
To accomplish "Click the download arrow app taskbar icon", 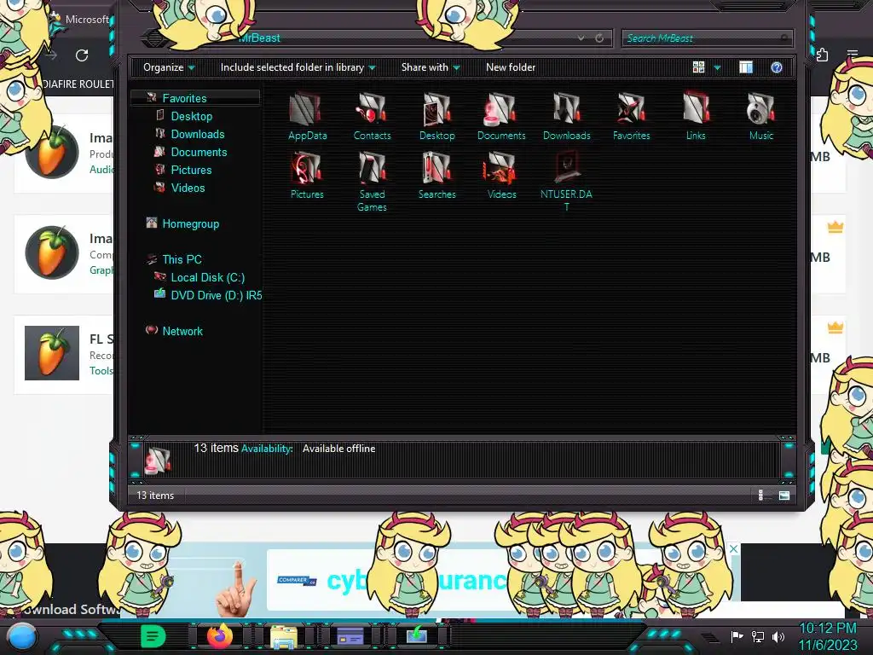I will point(416,635).
